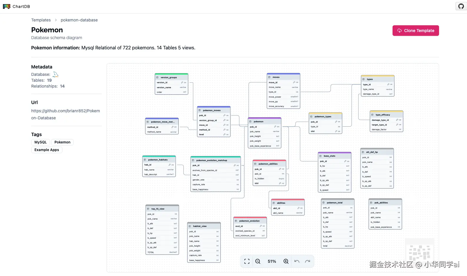Click version_group_id row in pokemon_moves
467x276 pixels.
[214, 120]
